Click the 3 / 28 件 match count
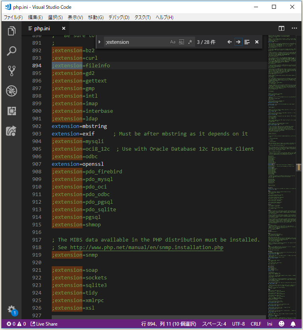This screenshot has height=330, width=303. (206, 42)
